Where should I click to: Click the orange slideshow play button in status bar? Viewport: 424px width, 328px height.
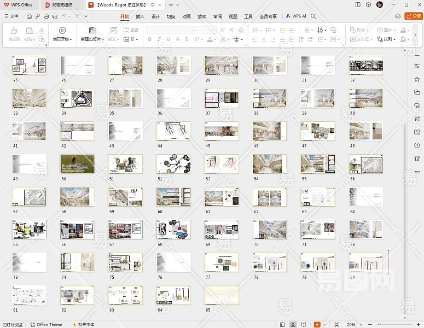click(316, 324)
